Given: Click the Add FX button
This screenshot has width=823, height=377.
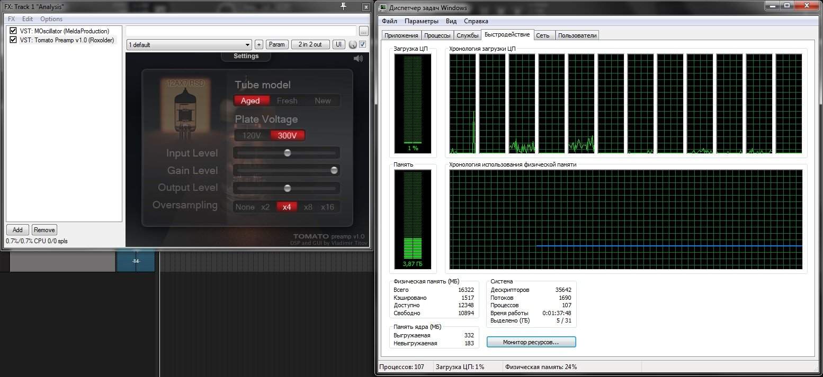Looking at the screenshot, I should click(17, 229).
